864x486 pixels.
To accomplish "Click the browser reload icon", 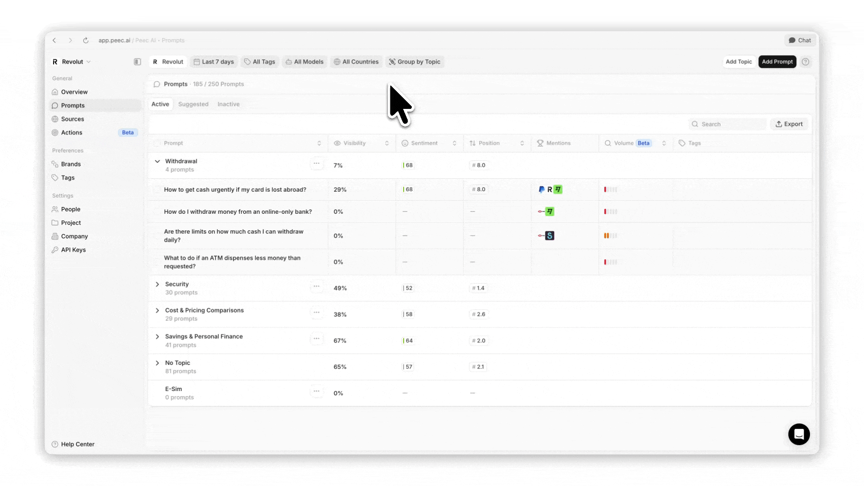I will pos(85,40).
